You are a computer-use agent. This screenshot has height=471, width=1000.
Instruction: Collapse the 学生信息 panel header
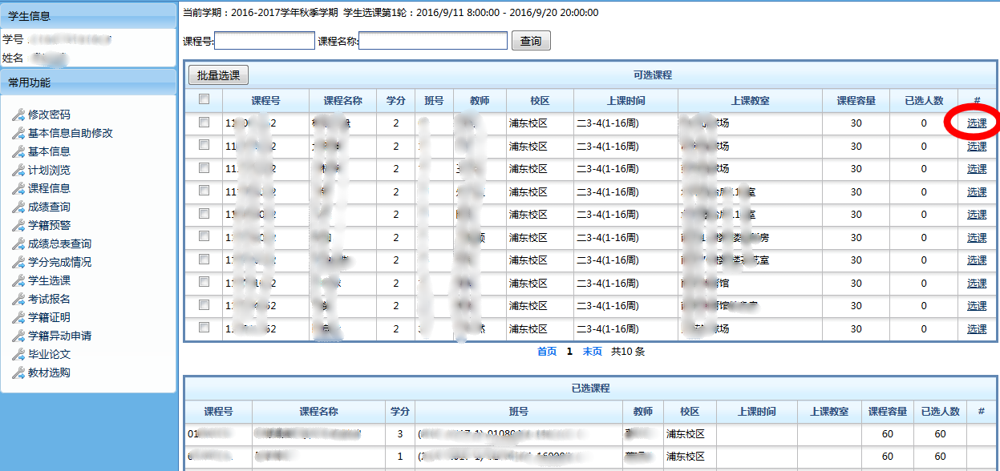[88, 16]
